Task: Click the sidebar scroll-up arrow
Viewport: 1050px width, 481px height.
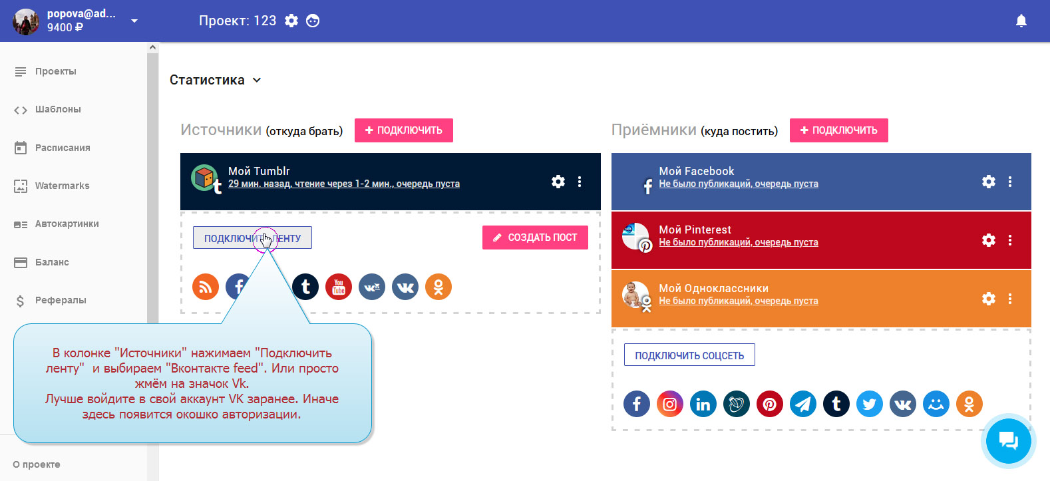Action: (152, 47)
